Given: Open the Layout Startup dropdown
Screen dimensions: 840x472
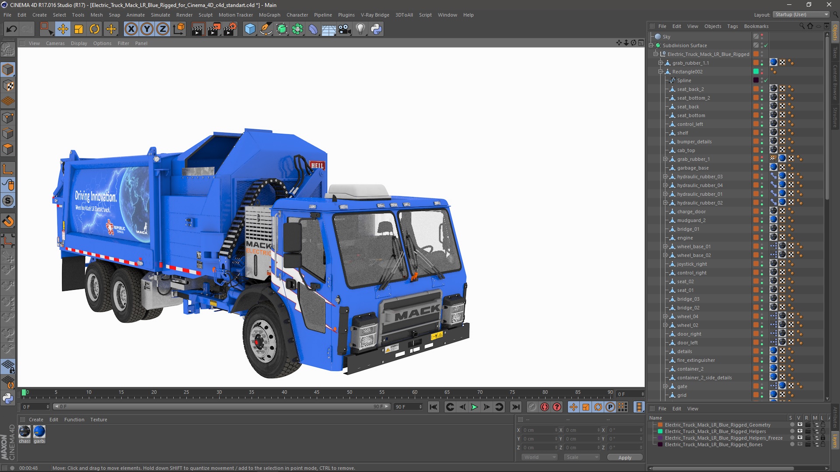Looking at the screenshot, I should pos(801,14).
